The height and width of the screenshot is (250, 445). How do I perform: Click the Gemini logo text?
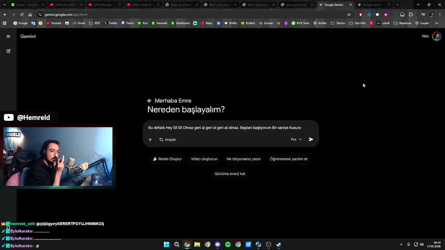tap(28, 36)
